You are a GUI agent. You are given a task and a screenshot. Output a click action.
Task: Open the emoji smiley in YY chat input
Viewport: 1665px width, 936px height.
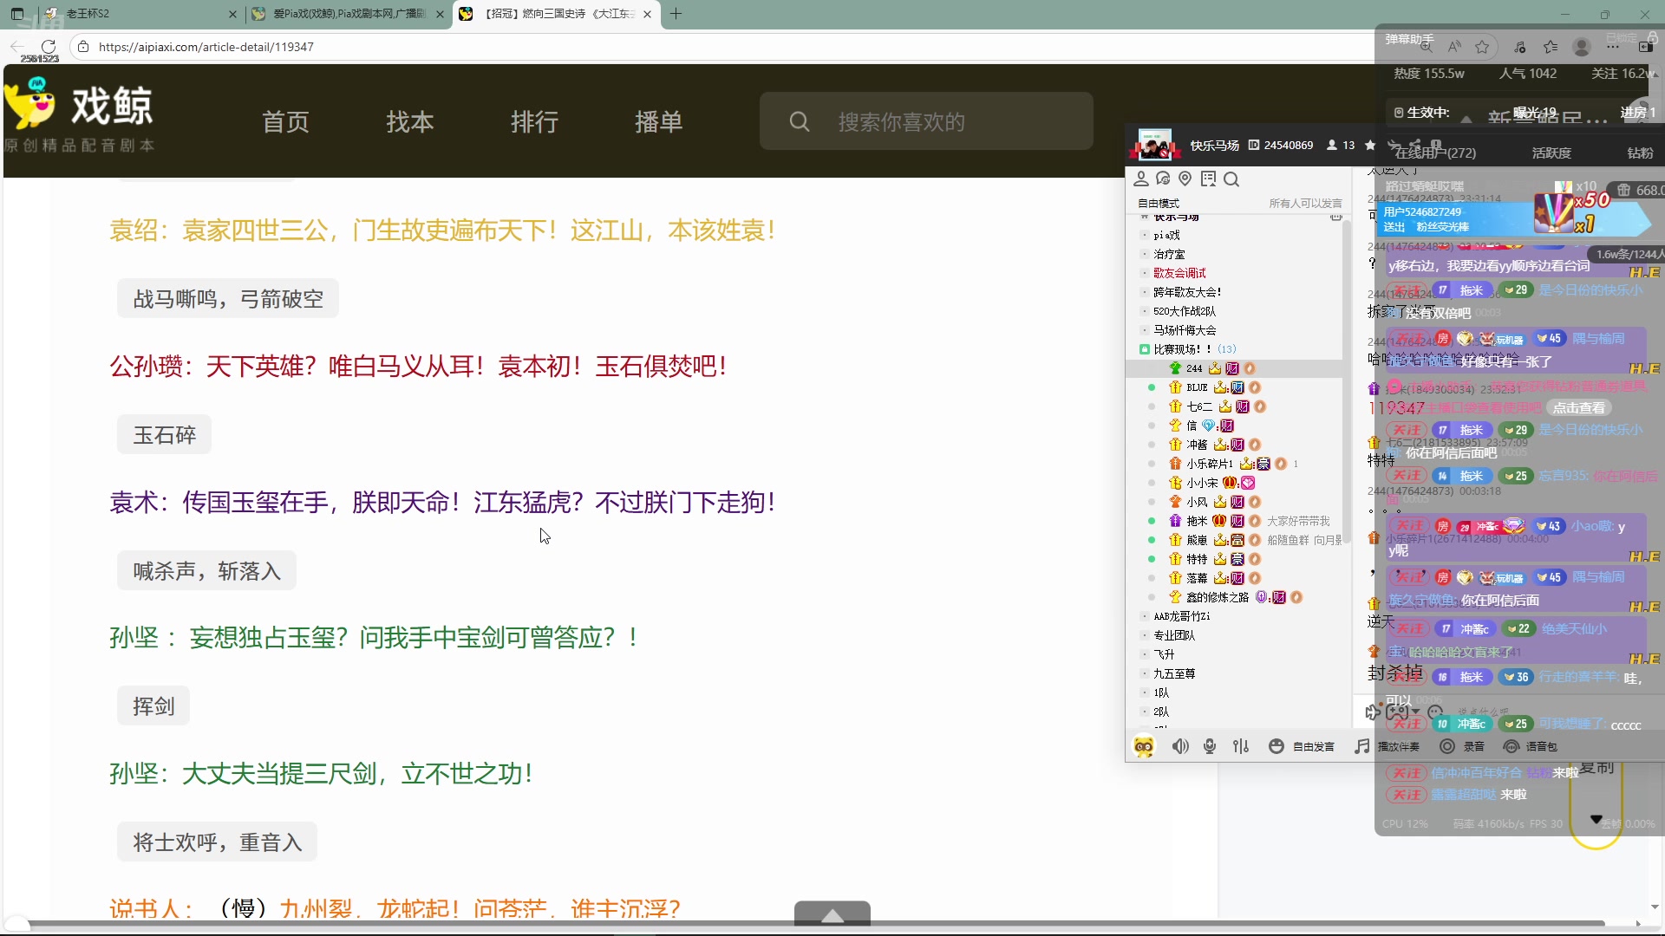point(1435,712)
